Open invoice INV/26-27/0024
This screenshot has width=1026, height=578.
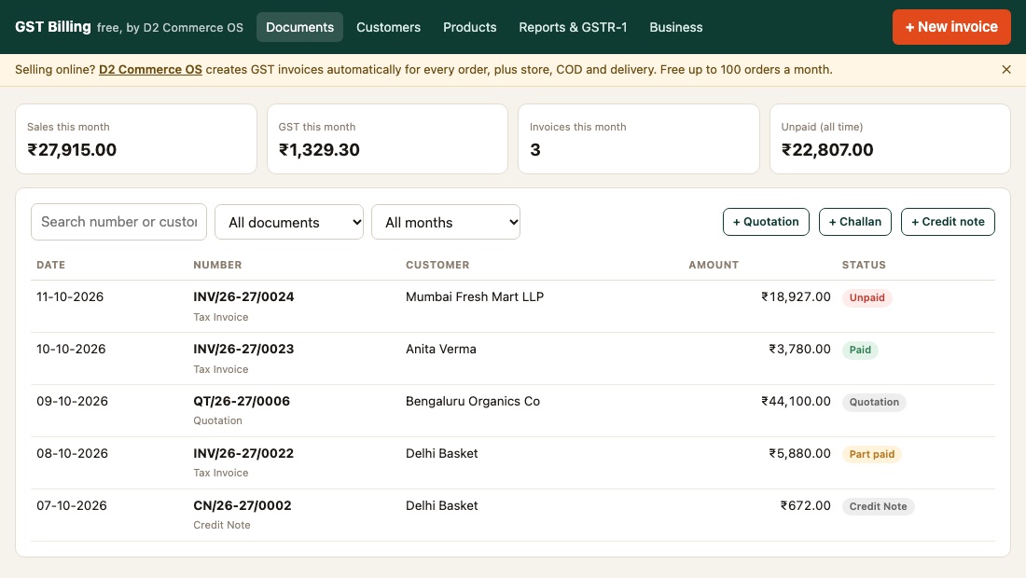pyautogui.click(x=243, y=296)
